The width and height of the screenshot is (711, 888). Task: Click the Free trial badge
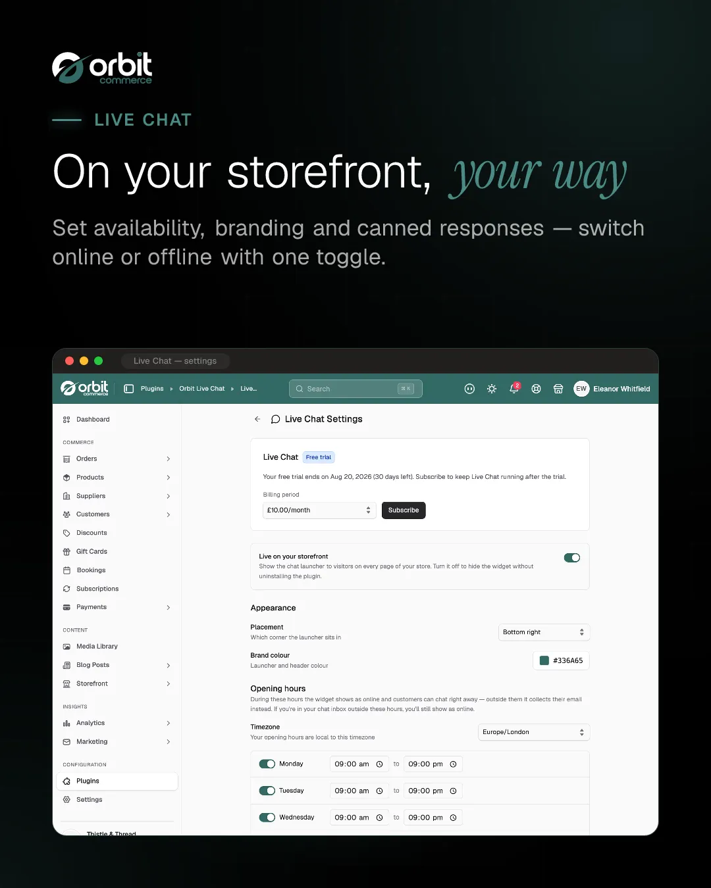click(x=319, y=457)
